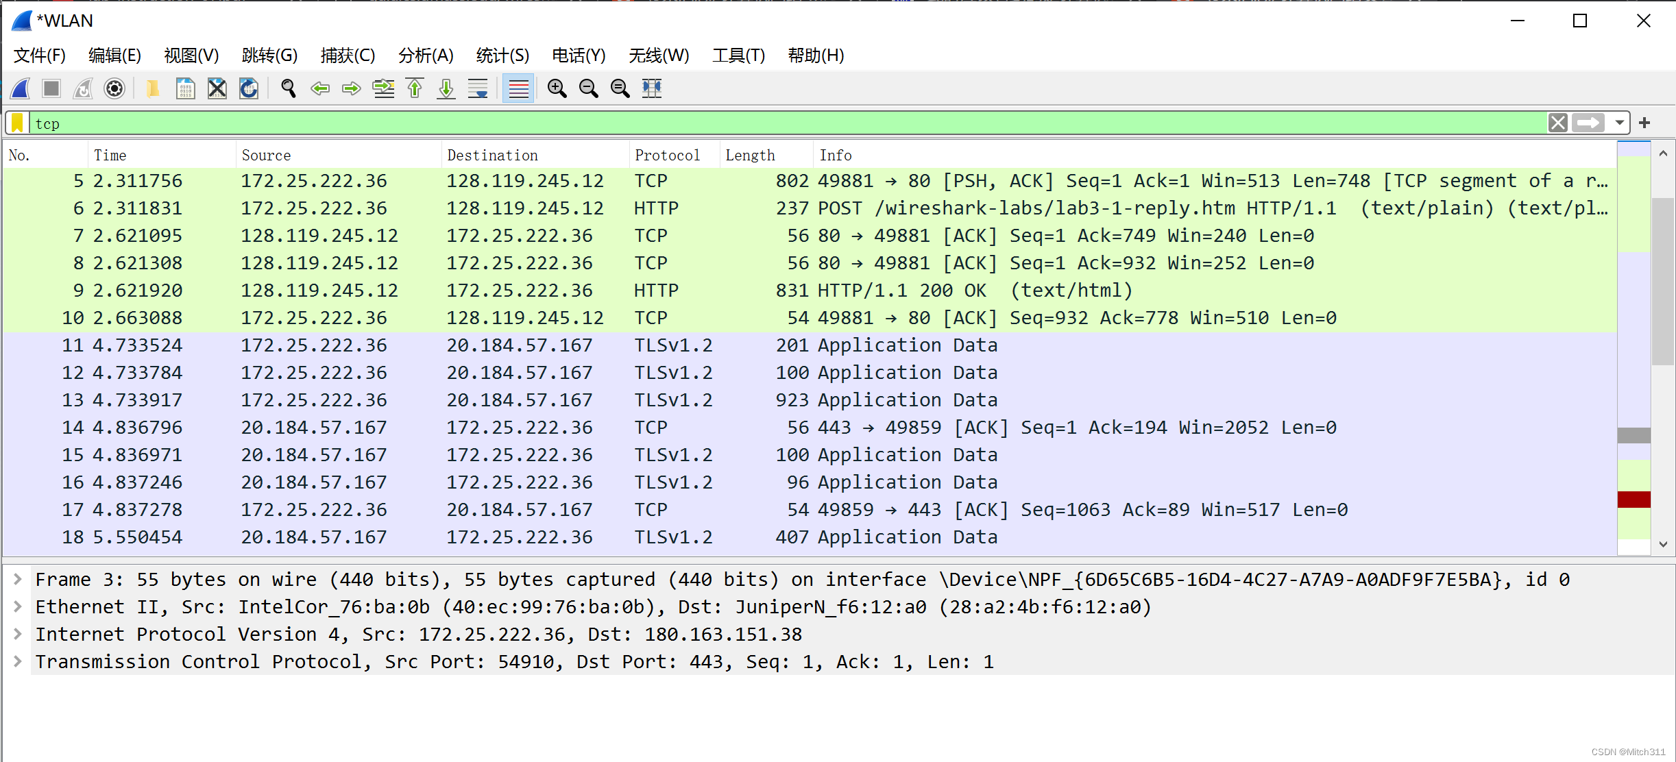Click the plus add filter button

tap(1644, 123)
